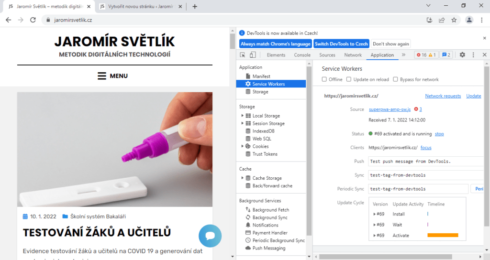This screenshot has width=490, height=260.
Task: Open IndexedDB in Storage section
Action: point(264,131)
